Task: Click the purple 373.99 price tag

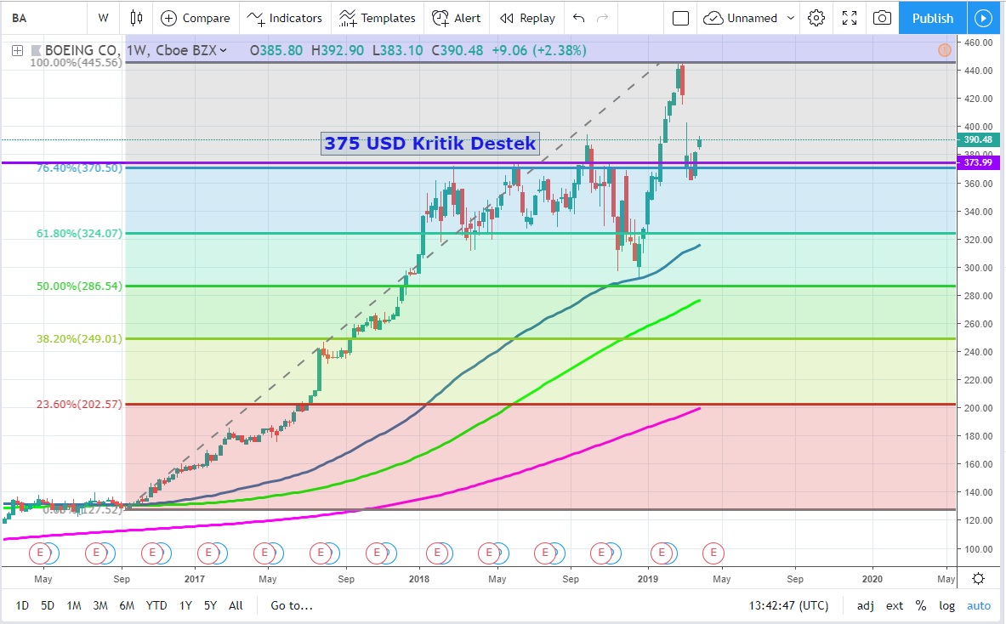Action: tap(977, 163)
